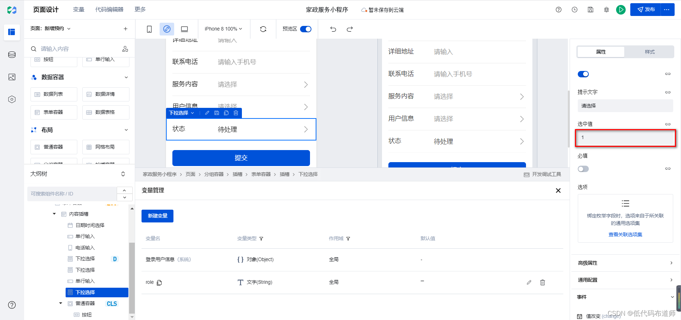Open the settings hexagon sidebar icon

(12, 99)
